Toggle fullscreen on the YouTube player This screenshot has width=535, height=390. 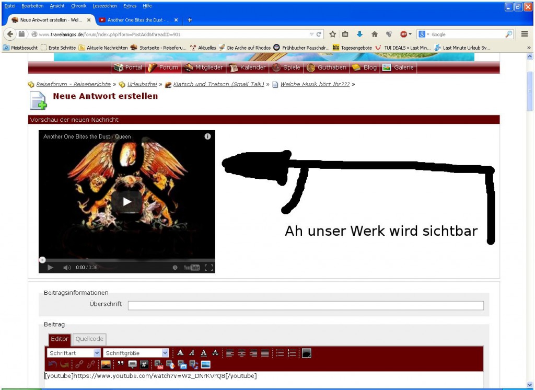tap(209, 267)
